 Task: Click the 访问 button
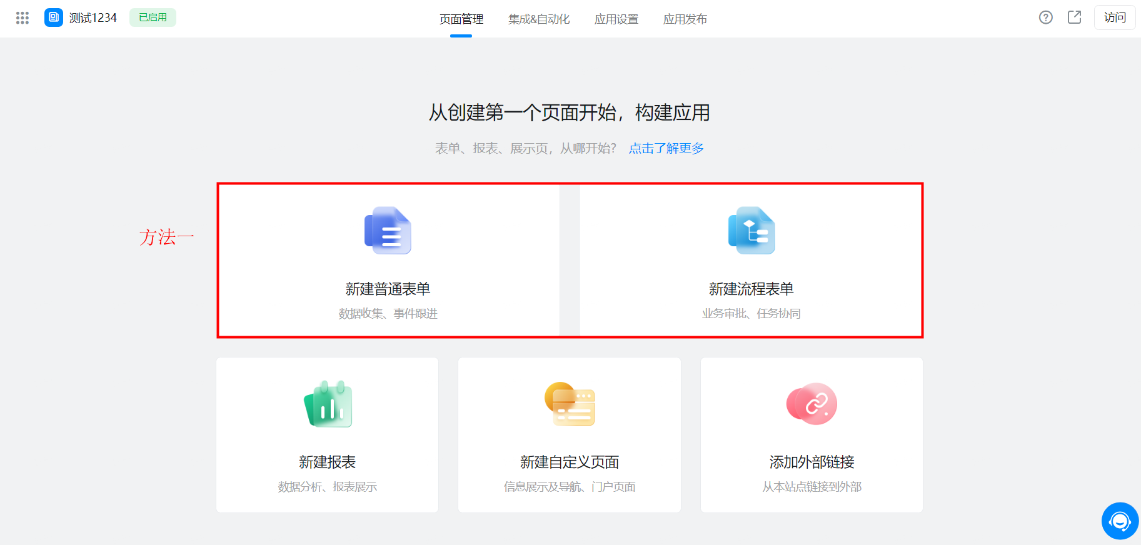point(1115,17)
